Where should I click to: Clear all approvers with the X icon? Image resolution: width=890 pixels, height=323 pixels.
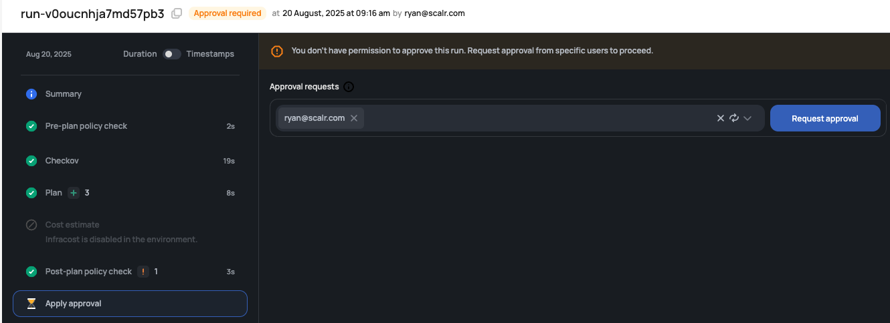point(721,118)
